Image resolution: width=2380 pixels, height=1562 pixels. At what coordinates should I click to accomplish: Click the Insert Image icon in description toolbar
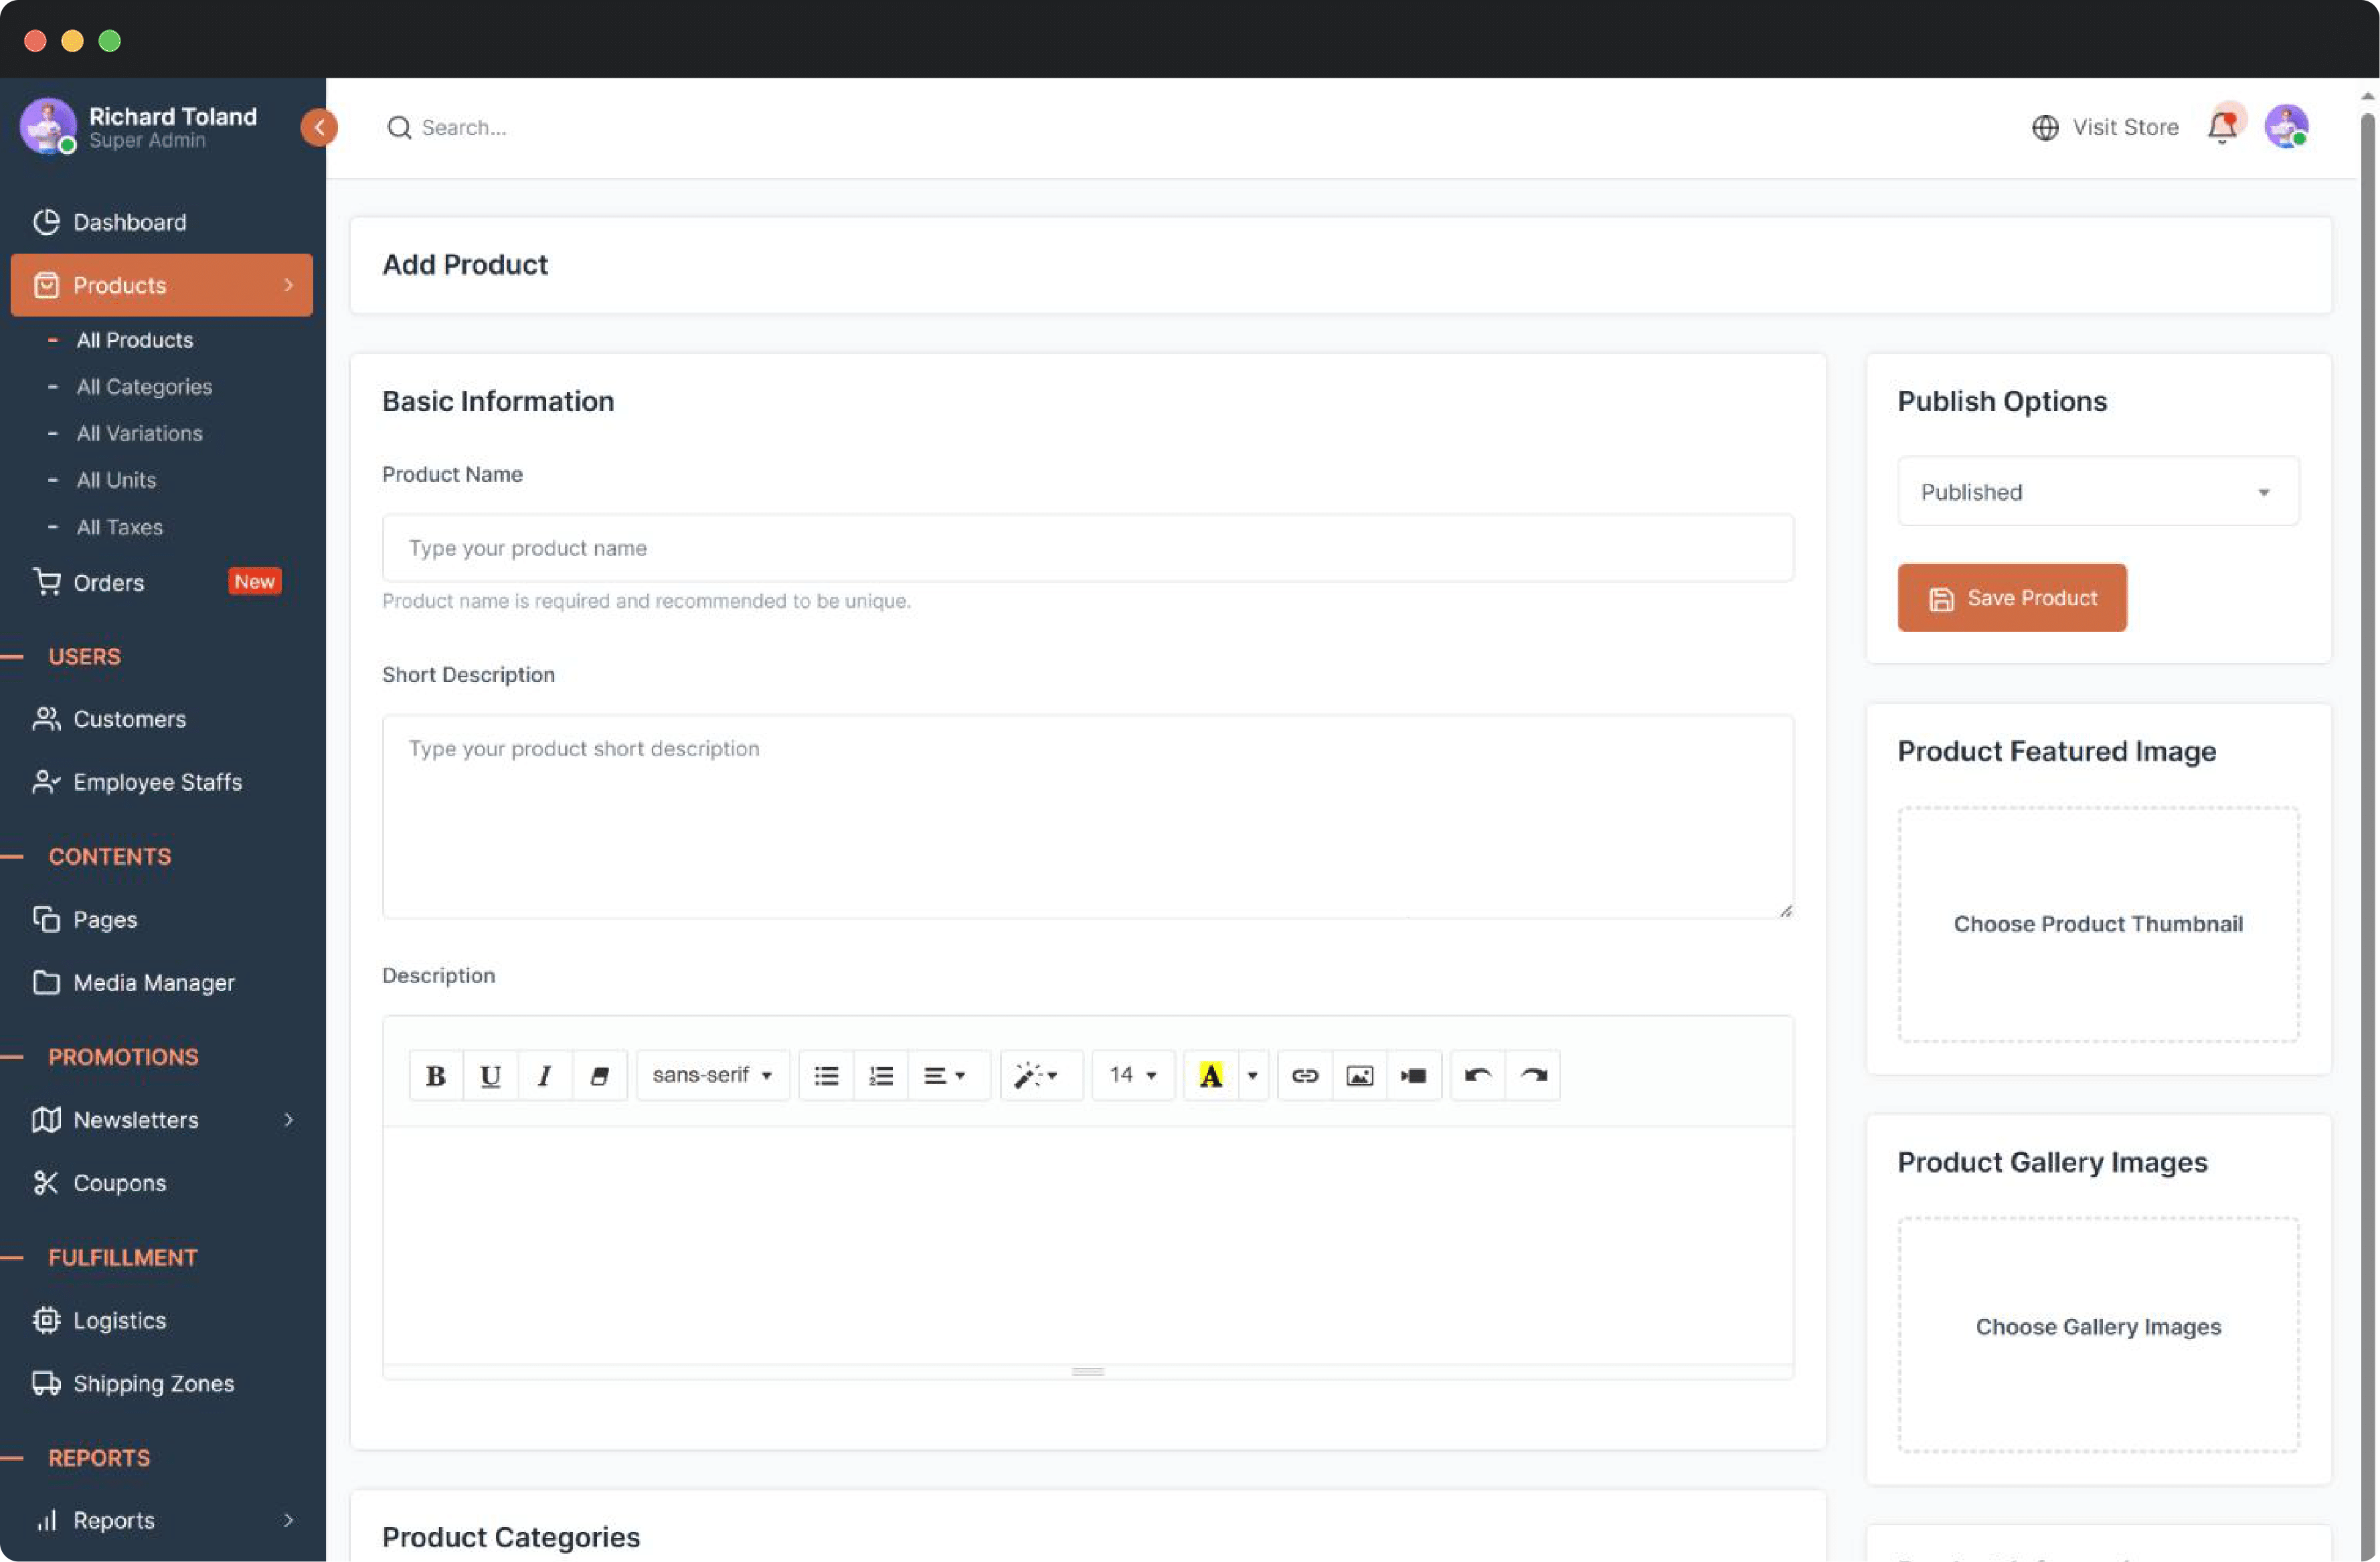(x=1360, y=1075)
